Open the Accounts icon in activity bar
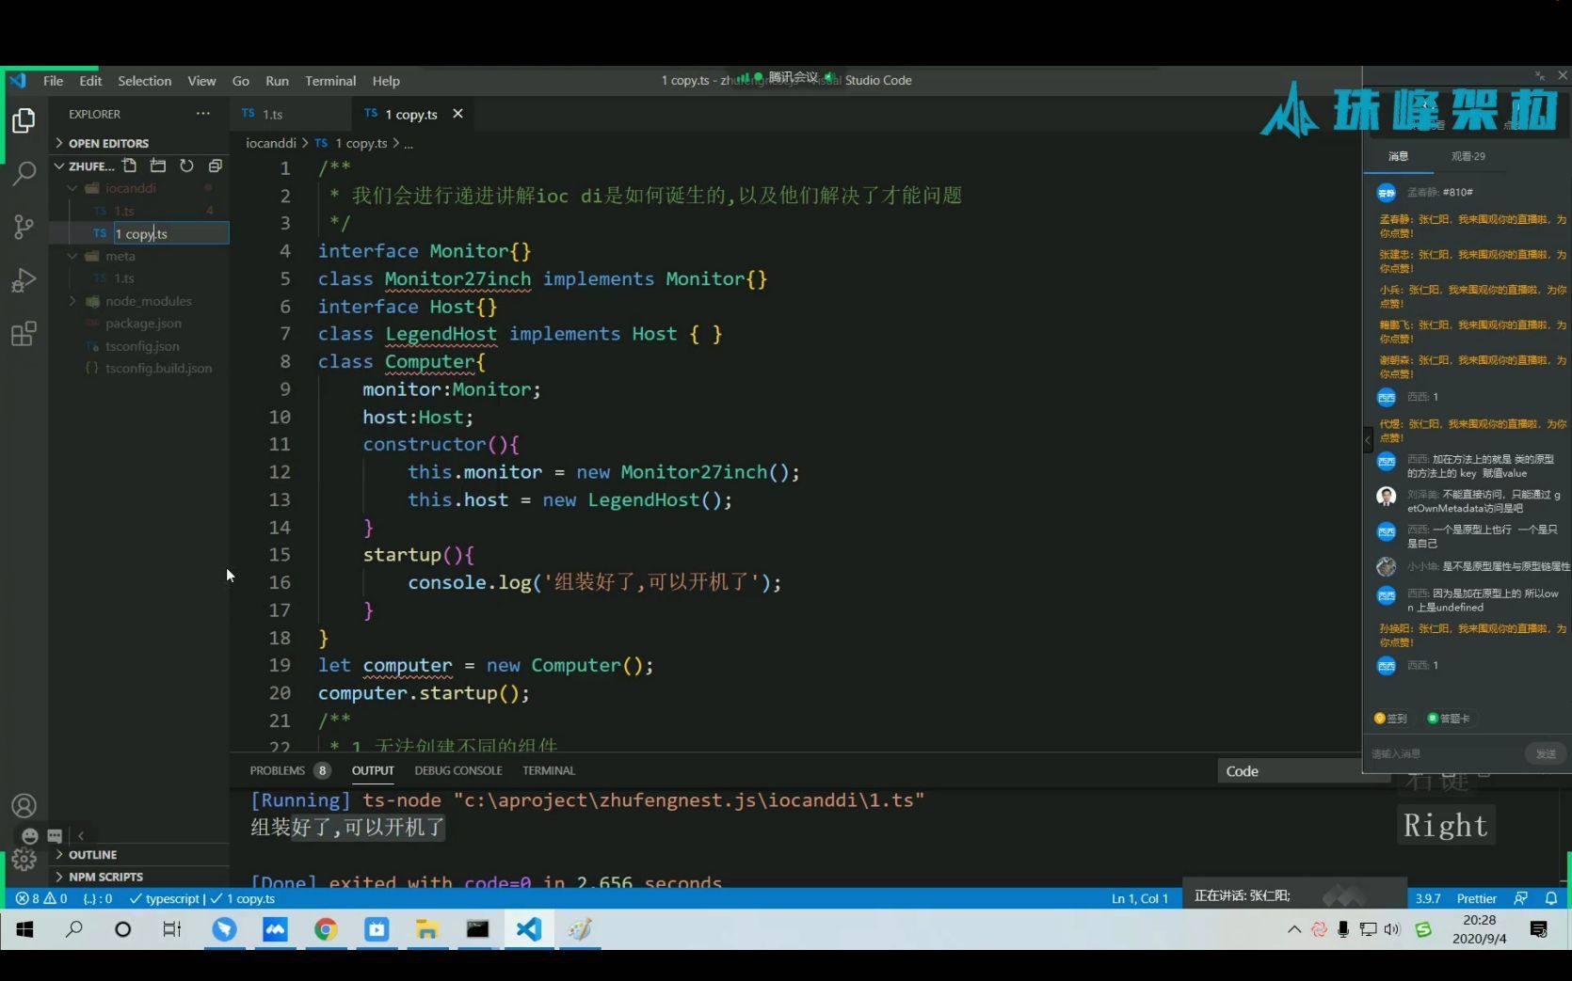1572x981 pixels. click(x=24, y=806)
